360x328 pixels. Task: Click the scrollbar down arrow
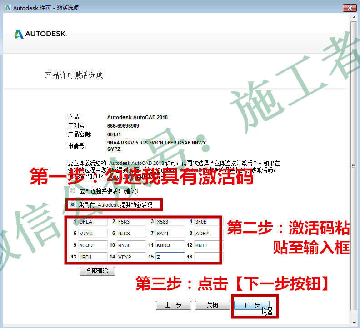point(354,323)
